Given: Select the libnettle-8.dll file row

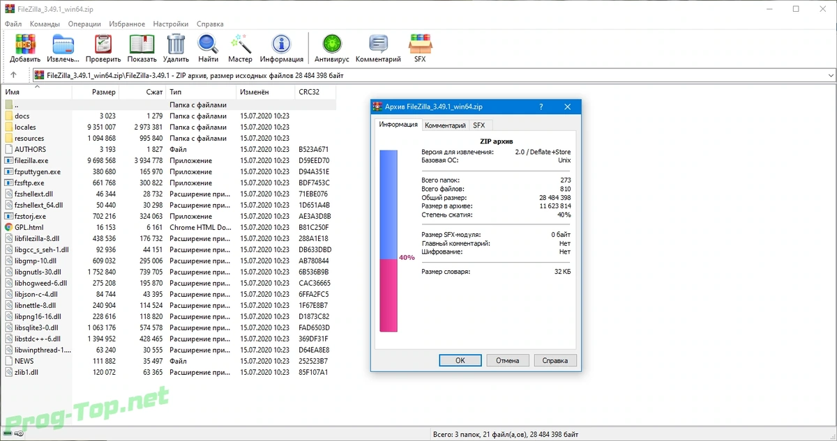Looking at the screenshot, I should click(168, 305).
